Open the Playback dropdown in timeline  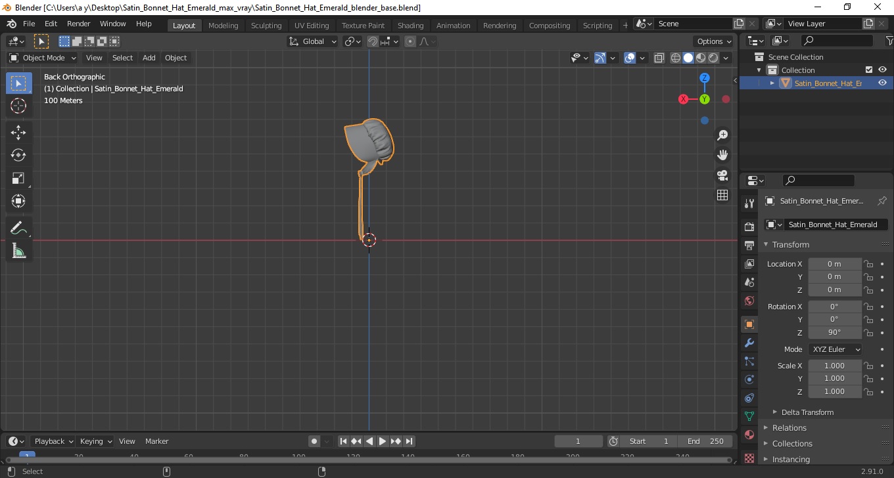54,441
